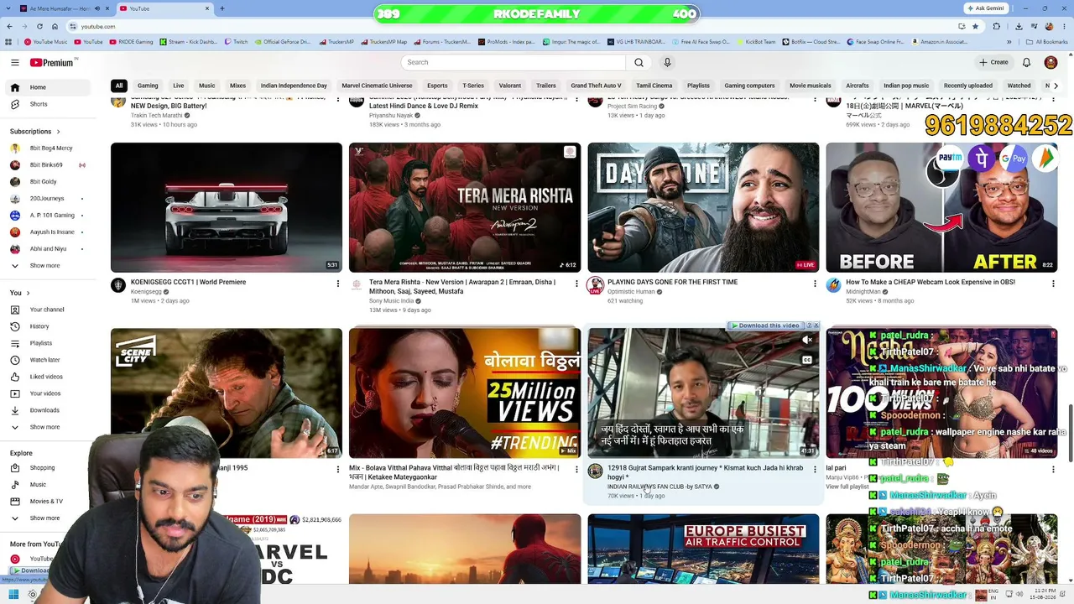Click the page vertical scrollbar
Viewport: 1074px width, 604px height.
click(x=1070, y=432)
